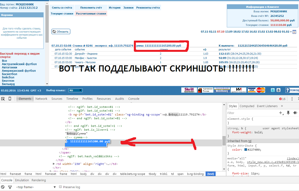The image size is (299, 191).
Task: Click the Russian terminals payment logo
Action: tap(205, 90)
